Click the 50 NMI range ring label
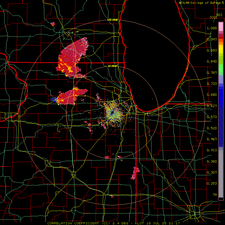The height and width of the screenshot is (225, 225). (x=112, y=66)
